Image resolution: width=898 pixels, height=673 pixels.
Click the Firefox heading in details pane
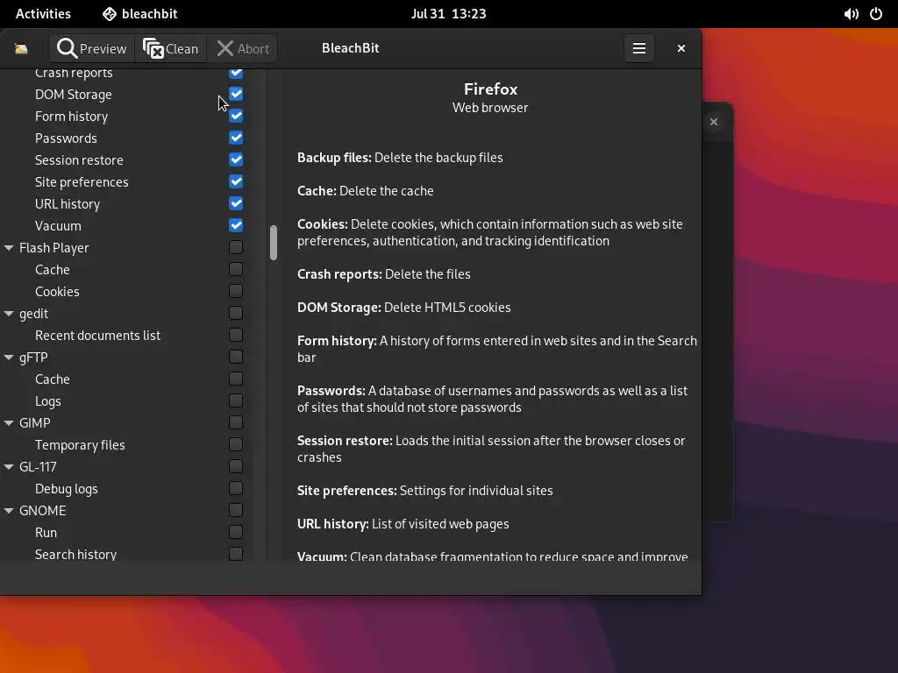pyautogui.click(x=490, y=89)
